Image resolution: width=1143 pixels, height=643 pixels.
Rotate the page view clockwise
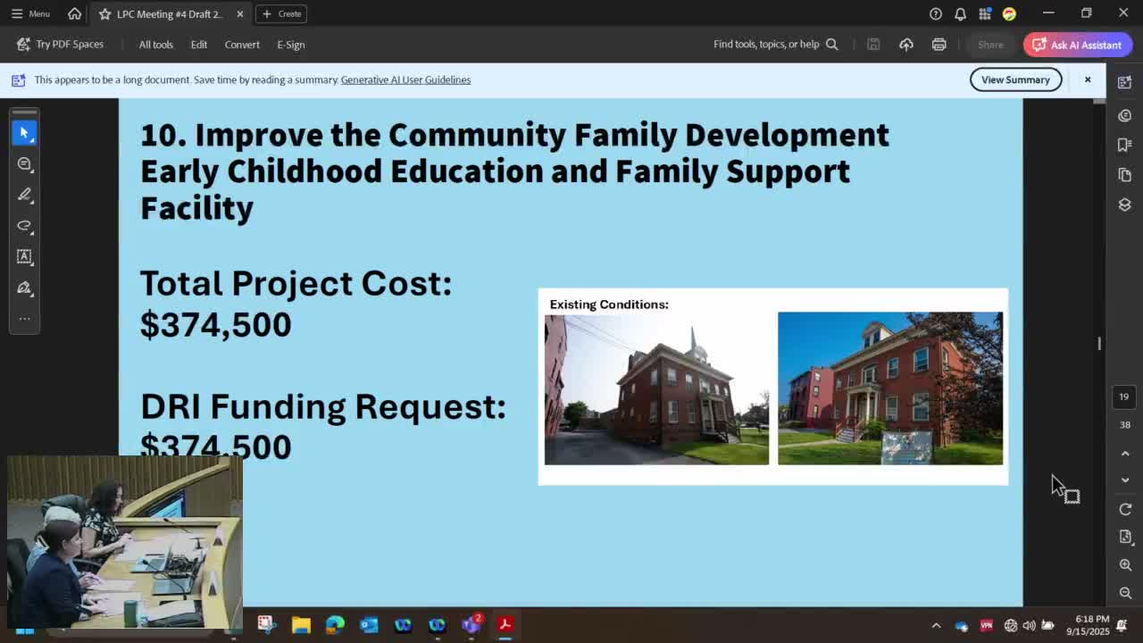pyautogui.click(x=1125, y=509)
